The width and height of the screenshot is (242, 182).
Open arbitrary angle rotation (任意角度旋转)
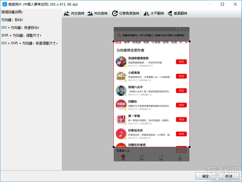(125, 13)
